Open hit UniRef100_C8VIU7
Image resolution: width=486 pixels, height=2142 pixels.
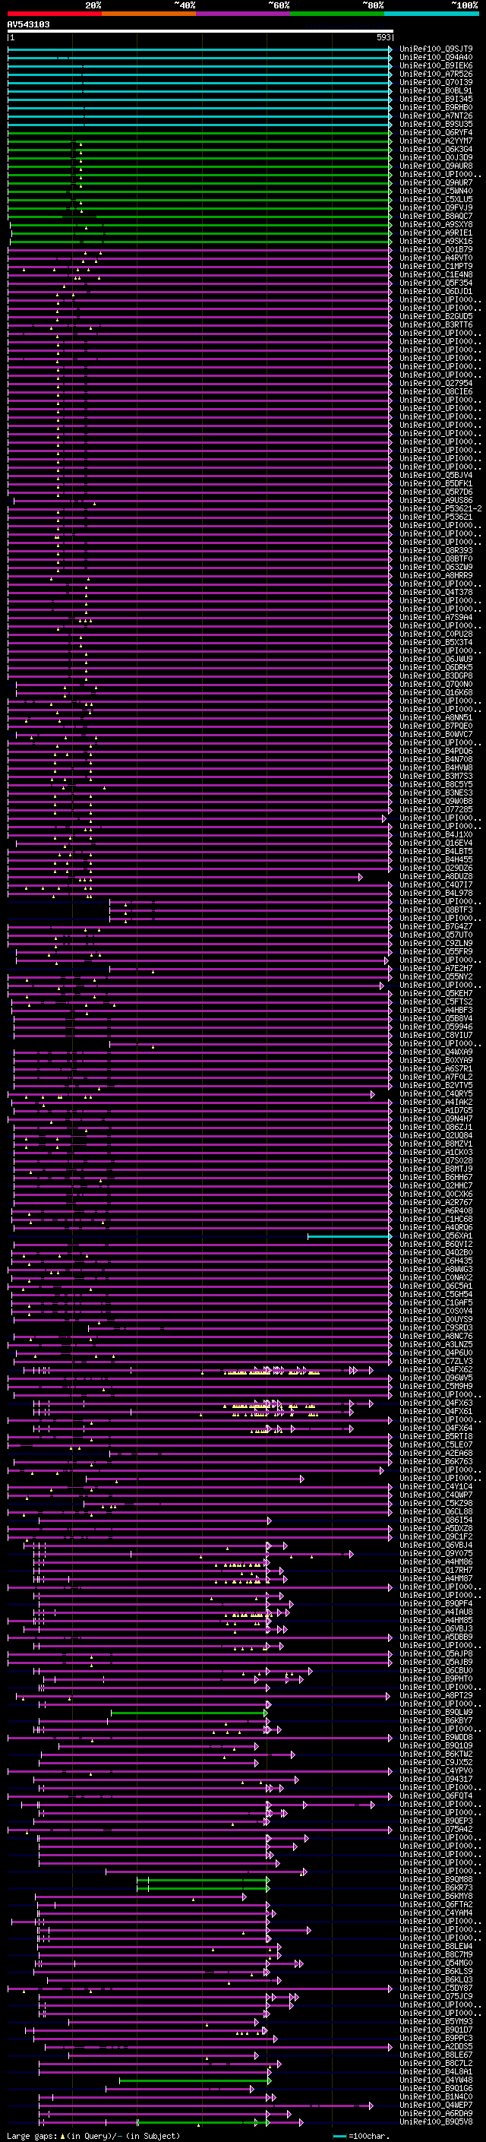[436, 1035]
